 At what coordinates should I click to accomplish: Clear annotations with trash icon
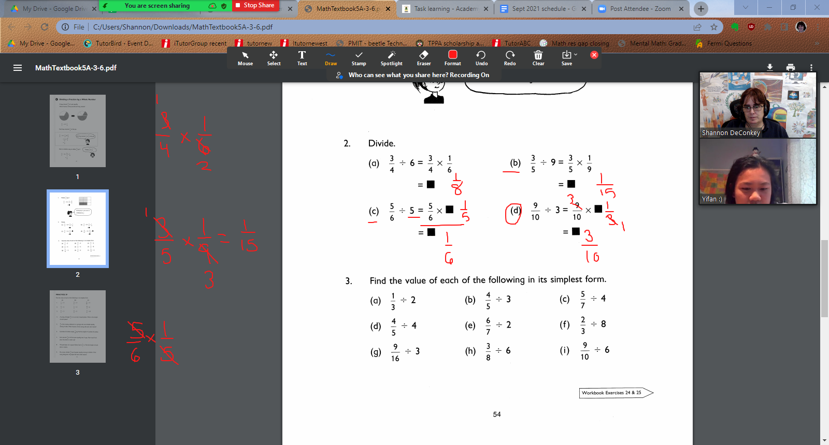538,58
